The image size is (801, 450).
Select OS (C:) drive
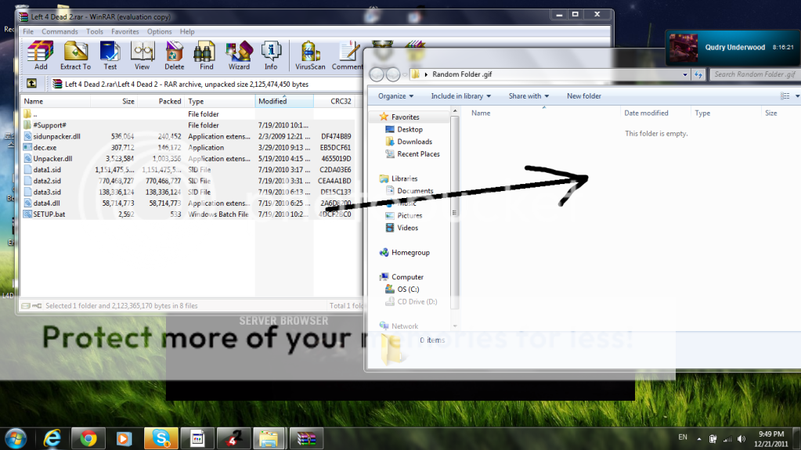408,289
